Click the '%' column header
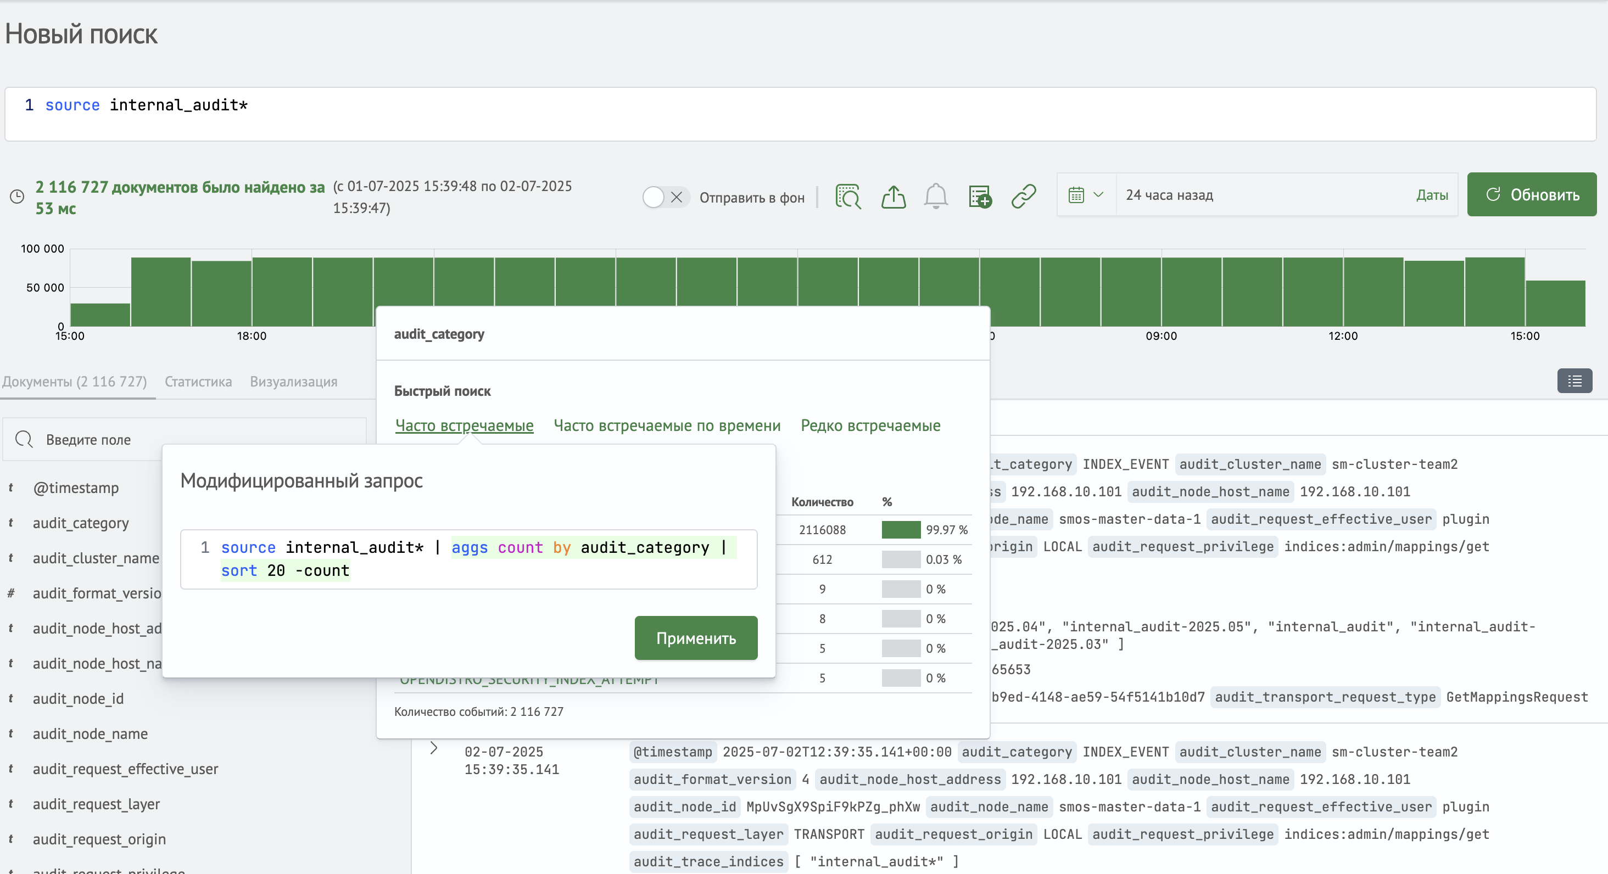The width and height of the screenshot is (1608, 874). tap(887, 502)
